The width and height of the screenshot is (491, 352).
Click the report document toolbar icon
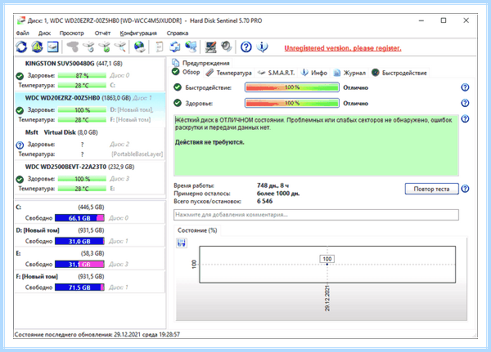[x=160, y=47]
